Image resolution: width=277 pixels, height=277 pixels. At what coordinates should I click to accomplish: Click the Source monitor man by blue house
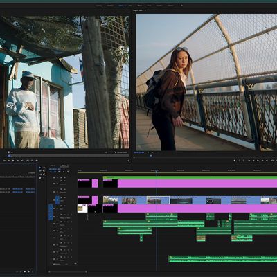pyautogui.click(x=64, y=82)
